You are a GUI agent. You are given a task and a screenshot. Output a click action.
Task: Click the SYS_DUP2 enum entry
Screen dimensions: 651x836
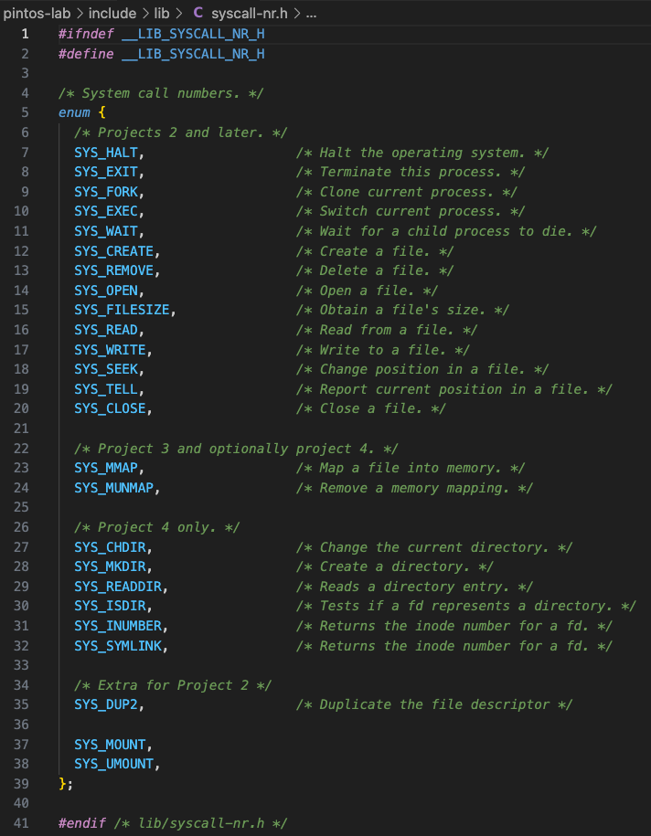coord(106,704)
